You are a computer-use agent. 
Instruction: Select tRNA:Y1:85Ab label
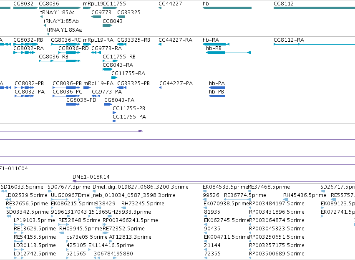click(x=61, y=21)
